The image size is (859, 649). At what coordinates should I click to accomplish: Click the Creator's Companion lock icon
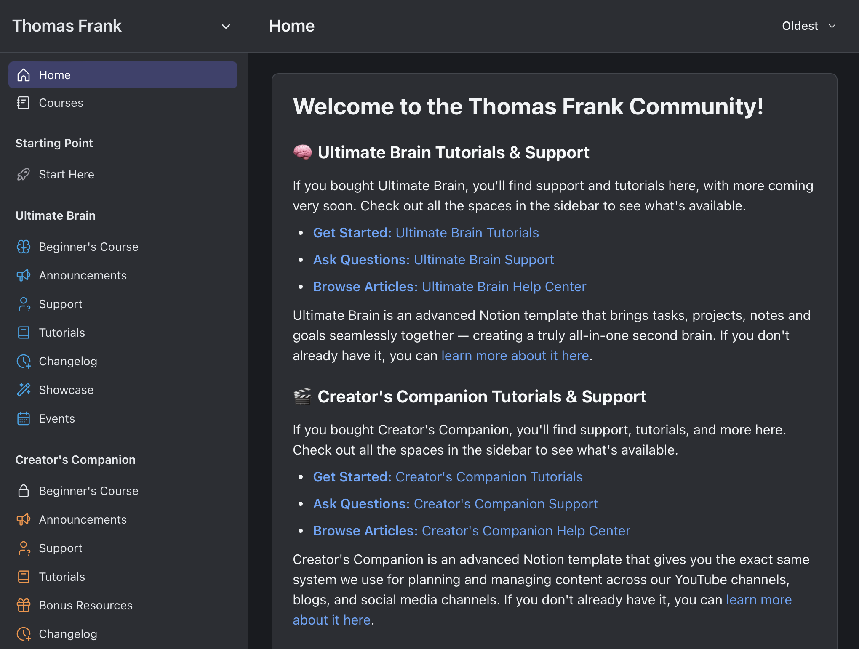point(24,491)
